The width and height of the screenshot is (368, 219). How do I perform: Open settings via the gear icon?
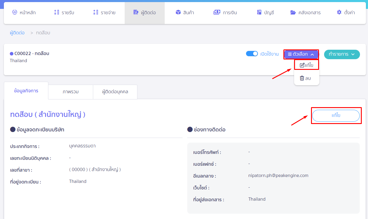[x=339, y=12]
